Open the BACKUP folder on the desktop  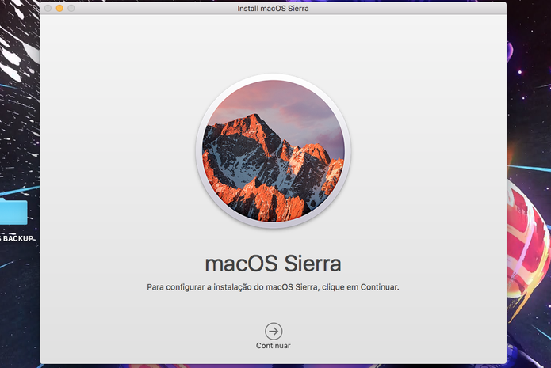(x=13, y=211)
